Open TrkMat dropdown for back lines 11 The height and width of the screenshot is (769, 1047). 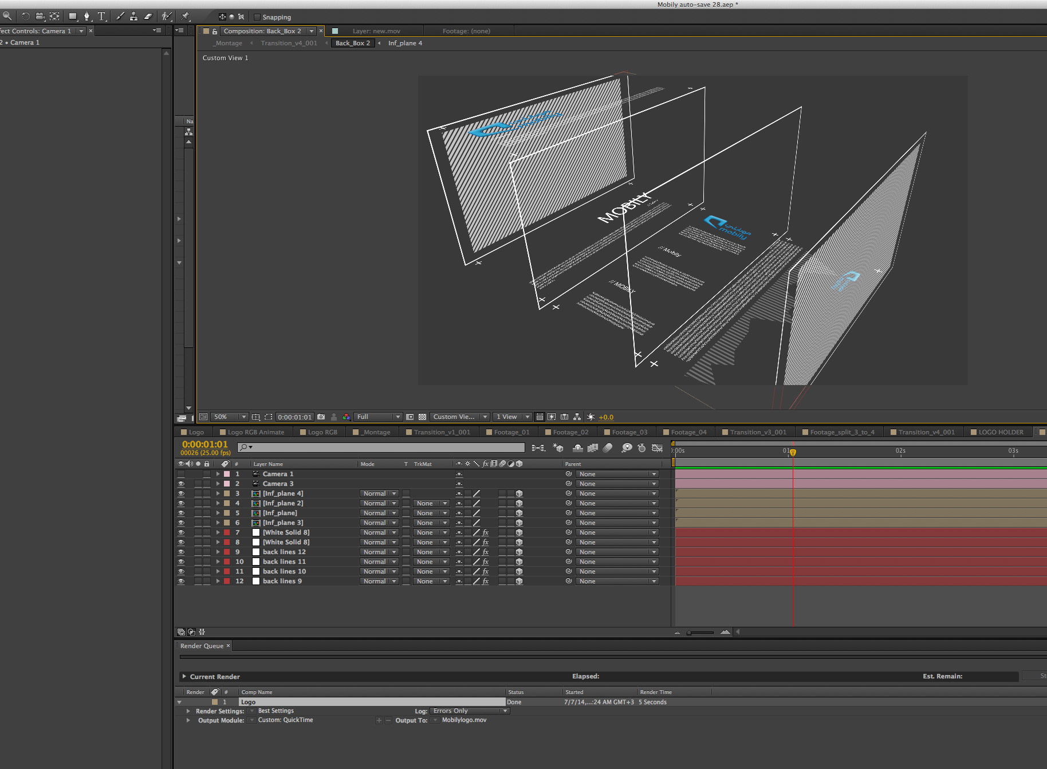[431, 562]
